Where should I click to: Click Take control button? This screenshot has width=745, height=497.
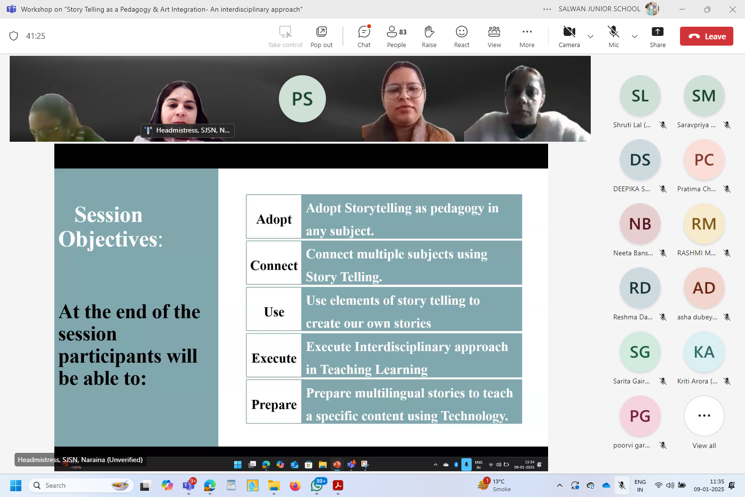pos(285,36)
